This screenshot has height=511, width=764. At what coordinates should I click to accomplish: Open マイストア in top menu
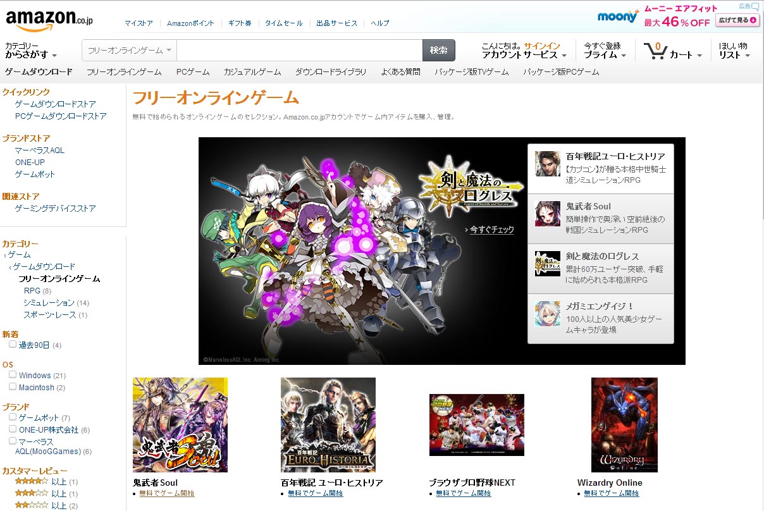(x=139, y=23)
